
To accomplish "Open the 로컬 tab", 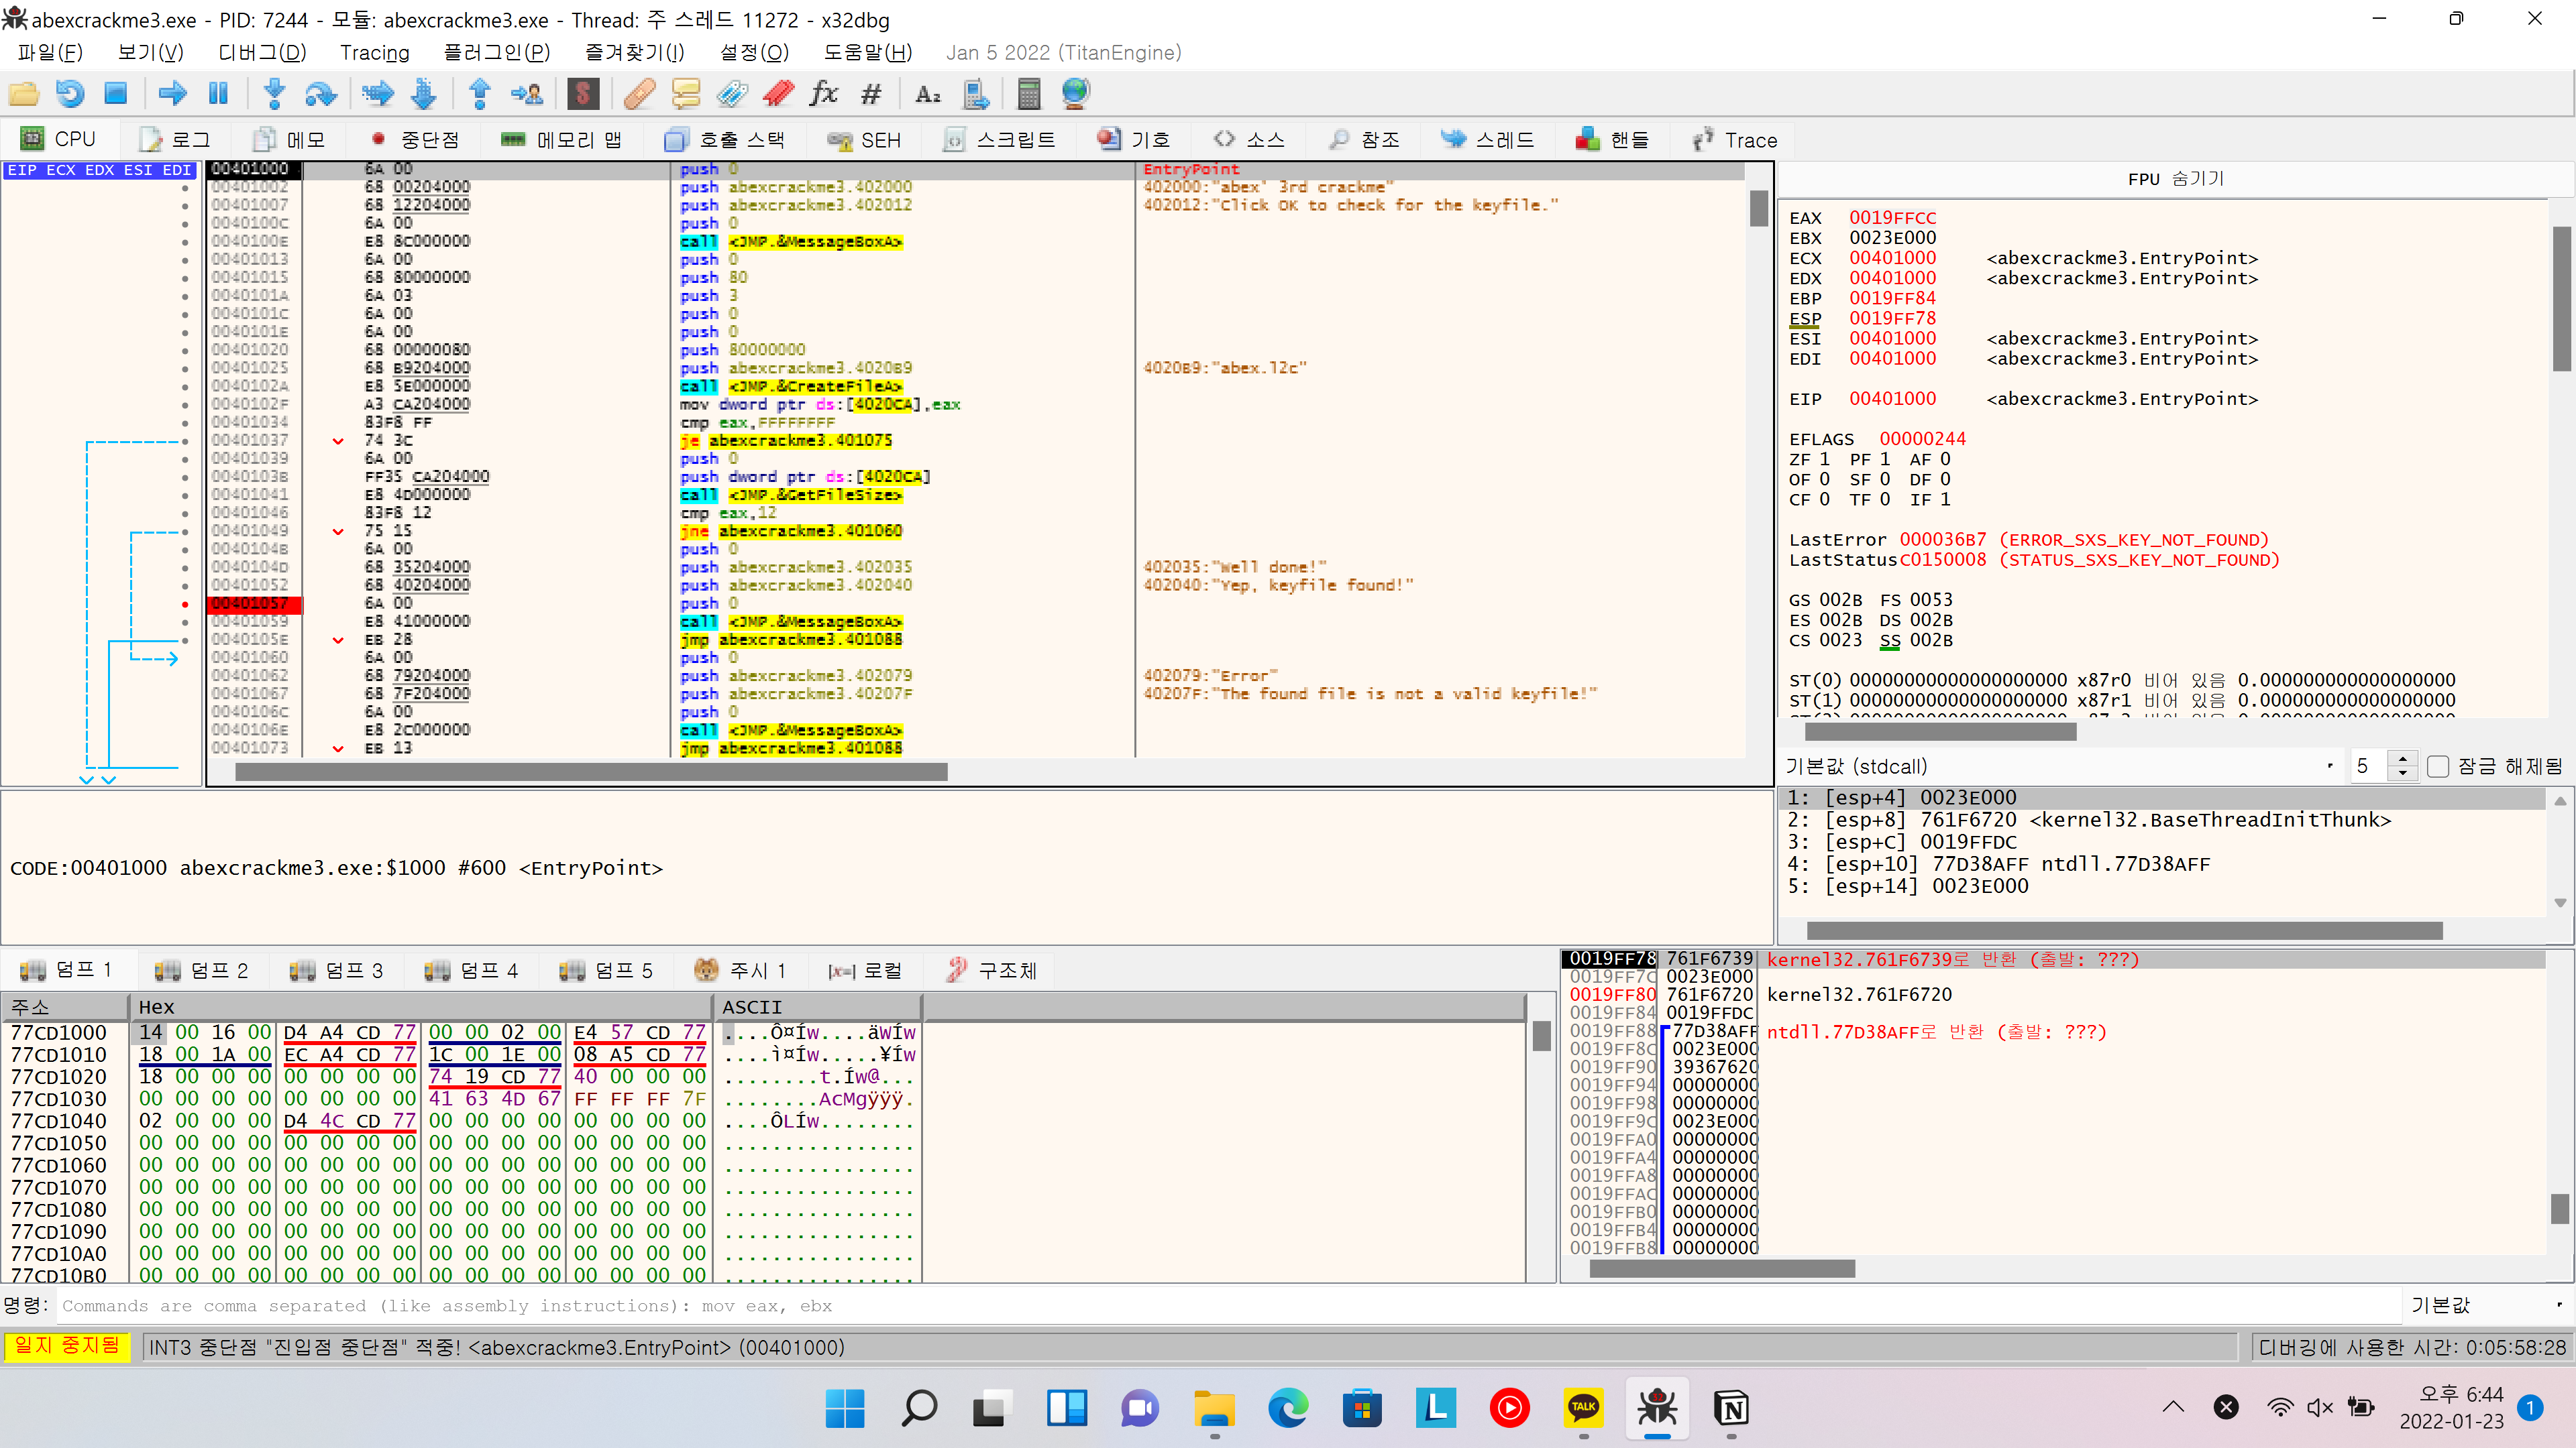I will (x=866, y=969).
